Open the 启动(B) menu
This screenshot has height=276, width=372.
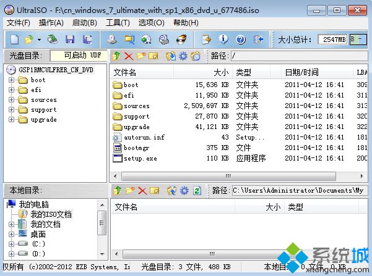tap(84, 23)
